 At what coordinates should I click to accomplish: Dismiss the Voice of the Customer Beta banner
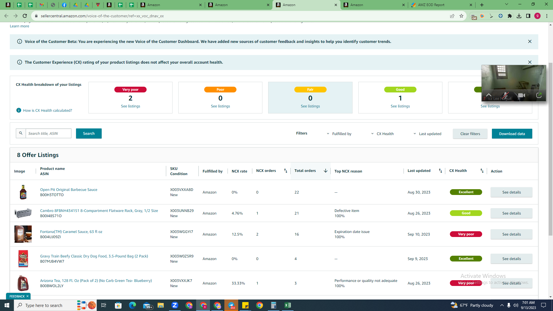pyautogui.click(x=530, y=41)
